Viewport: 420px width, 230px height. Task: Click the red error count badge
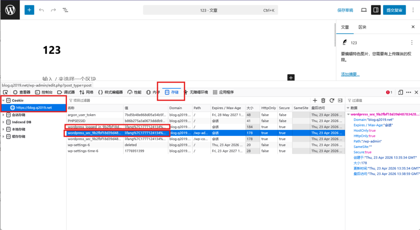pos(389,92)
